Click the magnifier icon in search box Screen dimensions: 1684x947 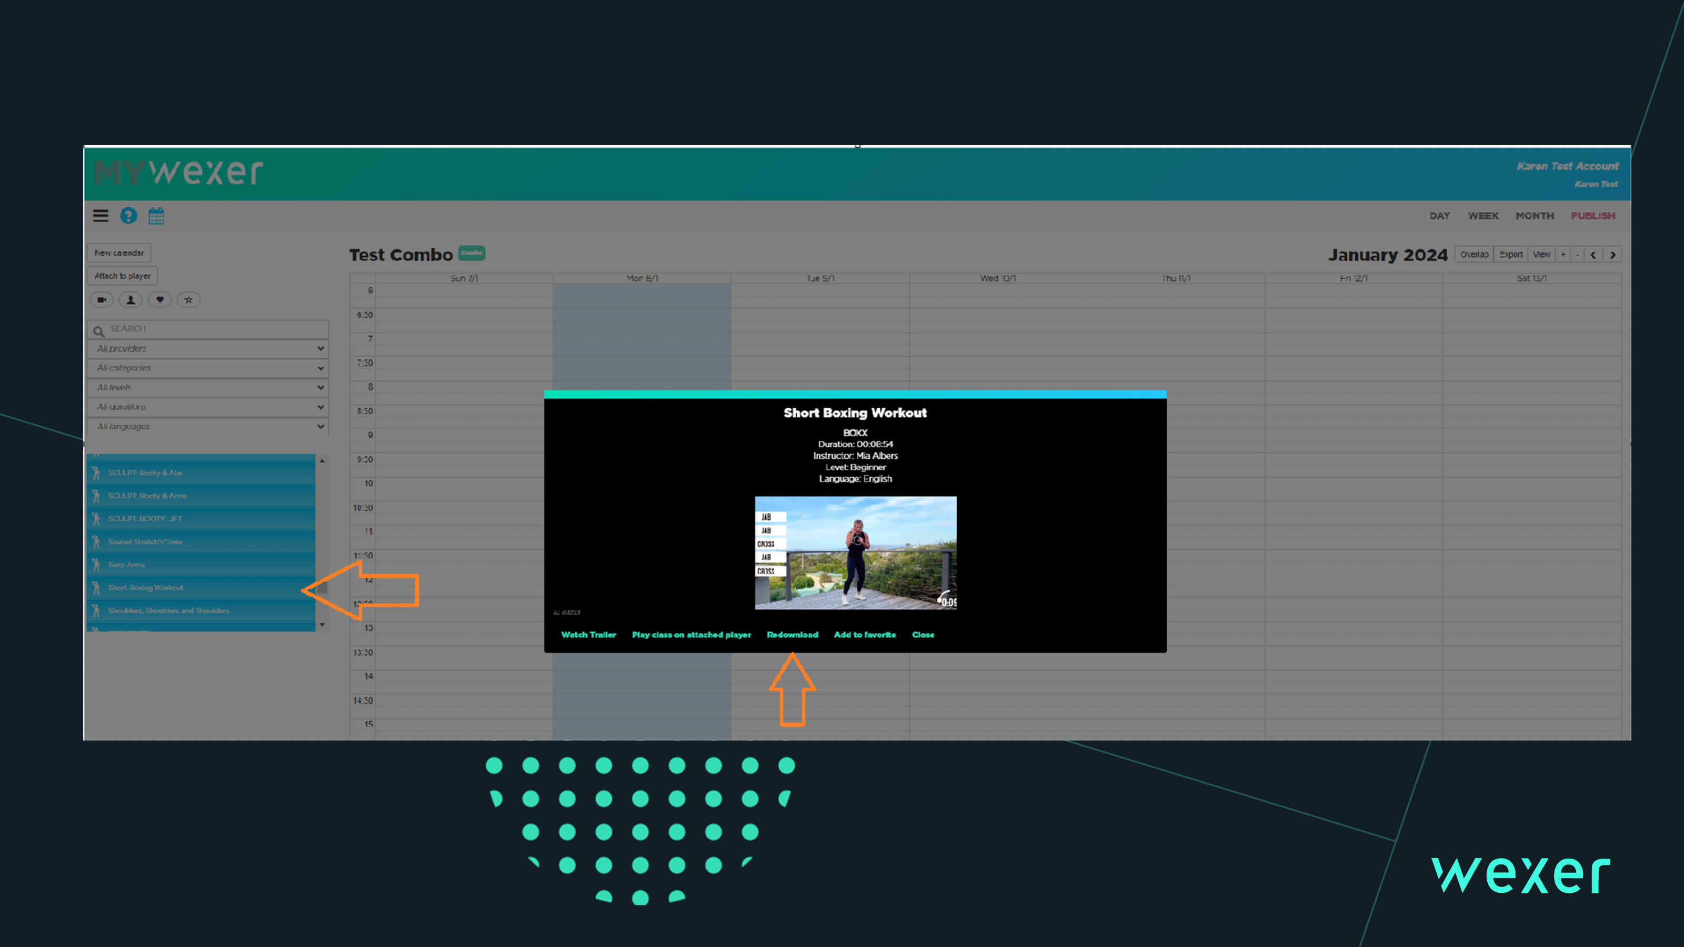pos(99,331)
